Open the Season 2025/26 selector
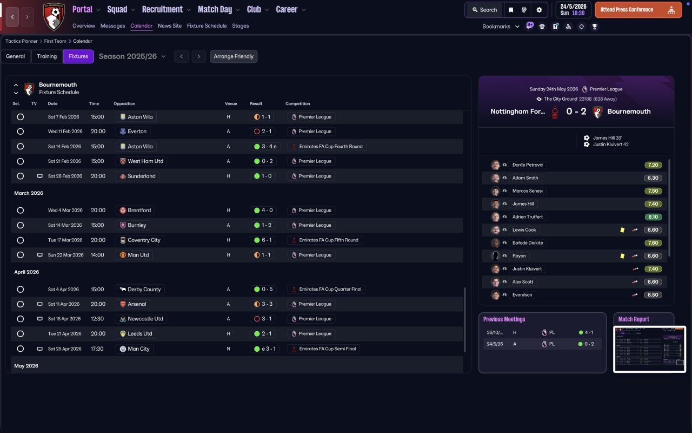The image size is (692, 433). tap(132, 56)
